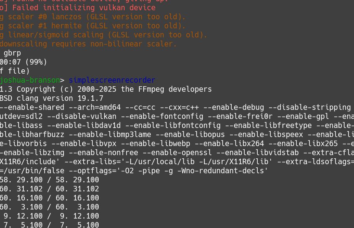Click the 'joshua-branson' prompt username
The image size is (354, 228).
[30, 80]
